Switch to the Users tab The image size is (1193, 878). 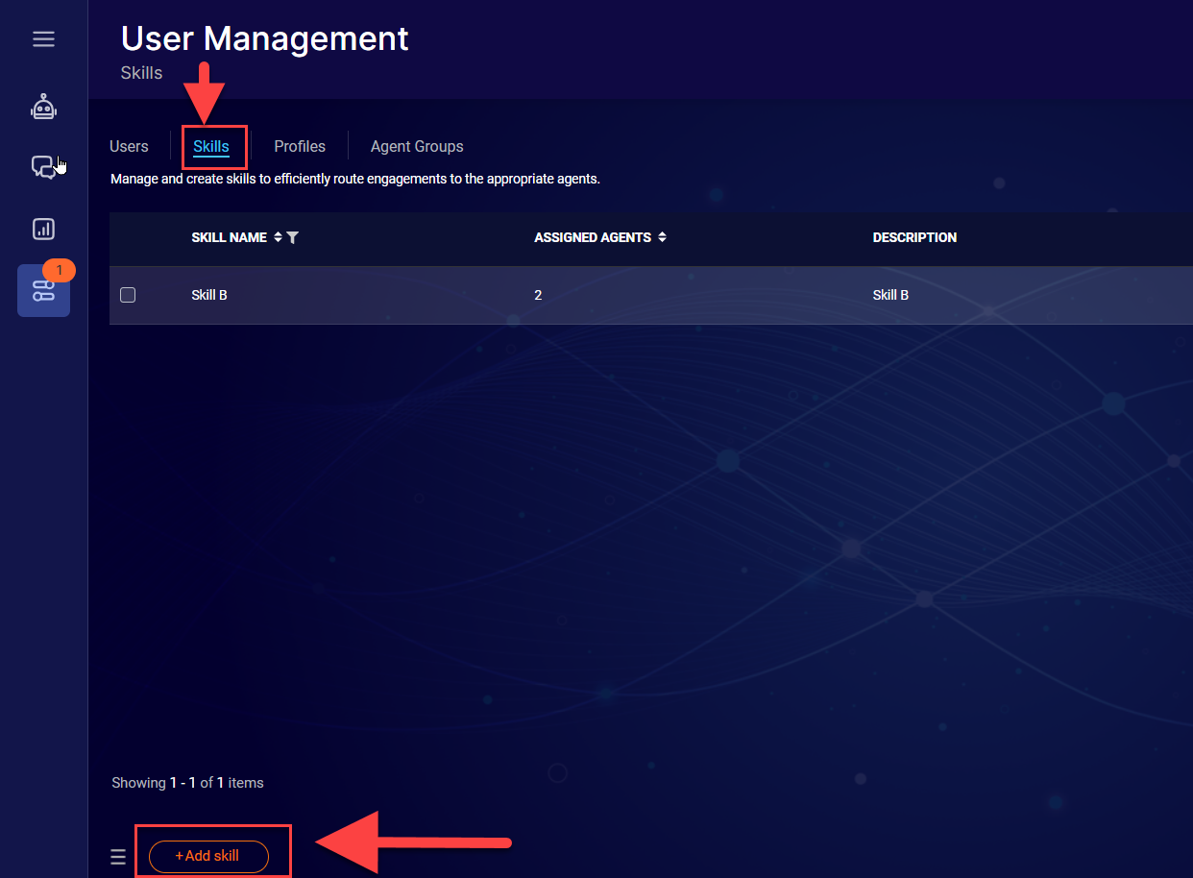point(129,147)
